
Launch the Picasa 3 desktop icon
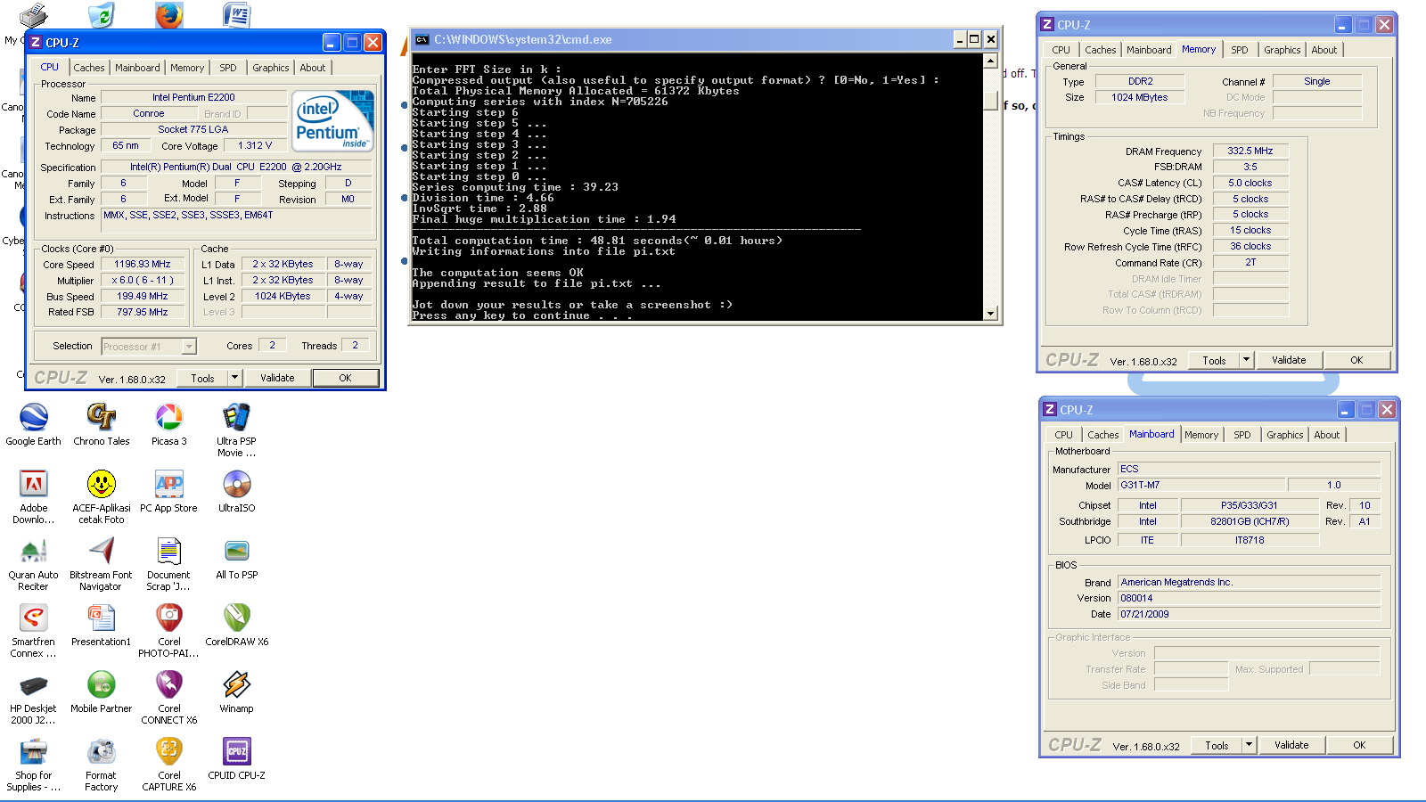click(x=169, y=417)
